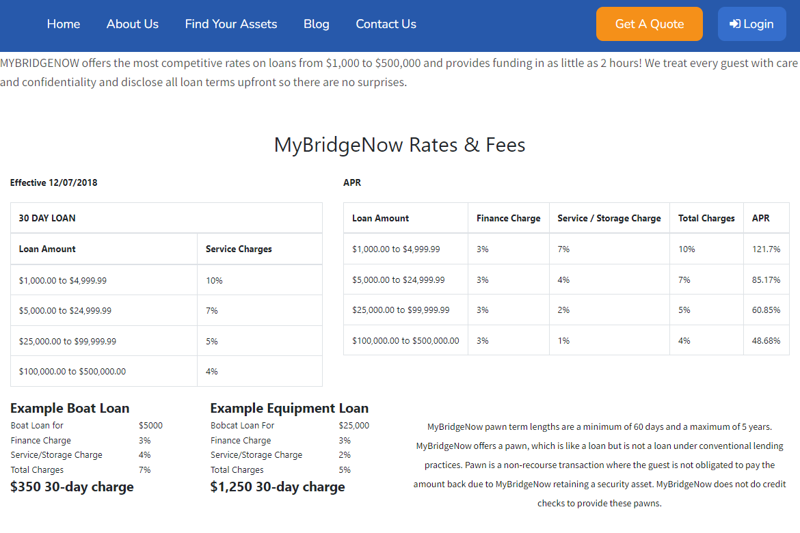Click the Example Equipment Loan heading
The height and width of the screenshot is (533, 800).
pos(289,408)
